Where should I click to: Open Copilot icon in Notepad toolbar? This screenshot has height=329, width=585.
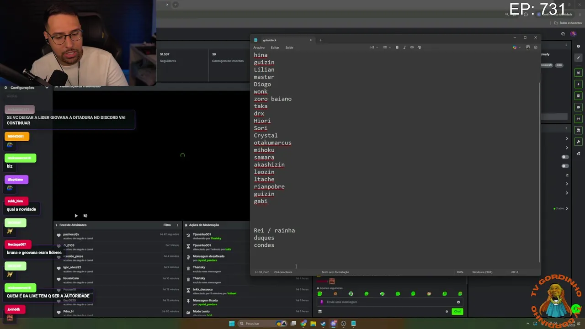tap(515, 48)
